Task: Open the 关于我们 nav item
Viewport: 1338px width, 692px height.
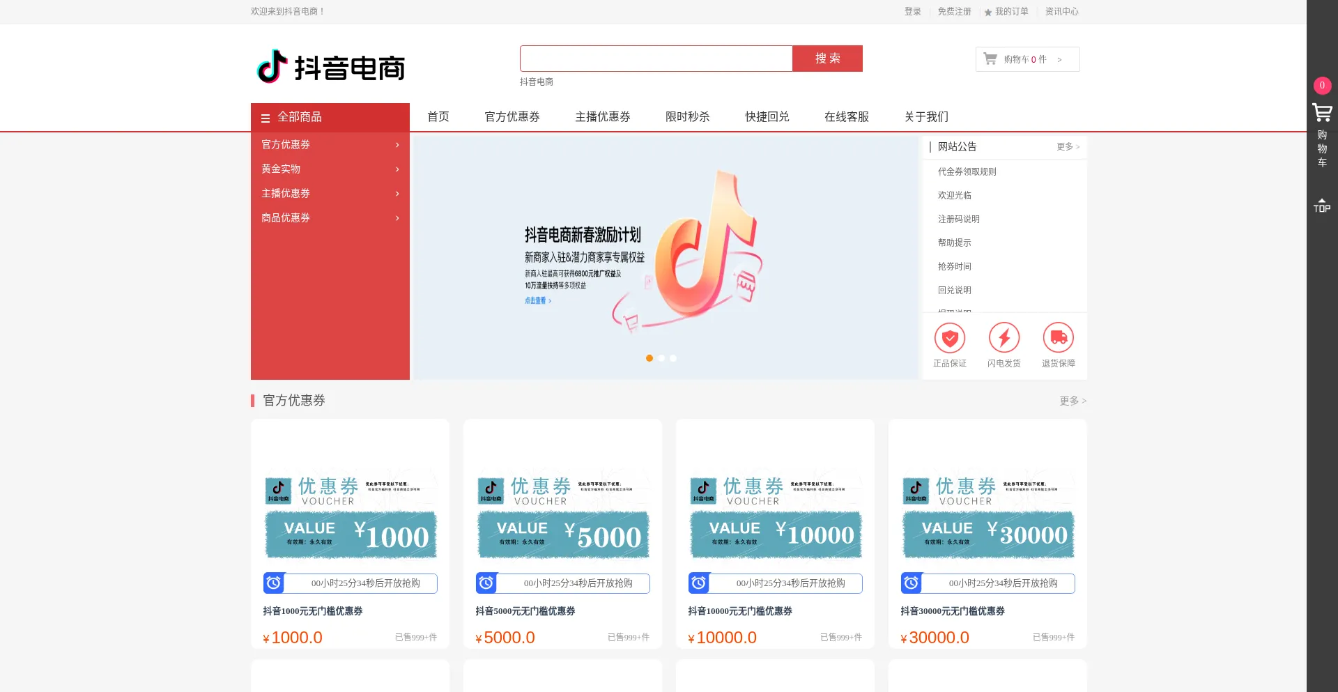Action: click(x=926, y=117)
